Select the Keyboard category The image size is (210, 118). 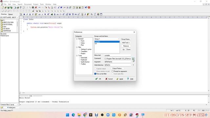(x=84, y=60)
